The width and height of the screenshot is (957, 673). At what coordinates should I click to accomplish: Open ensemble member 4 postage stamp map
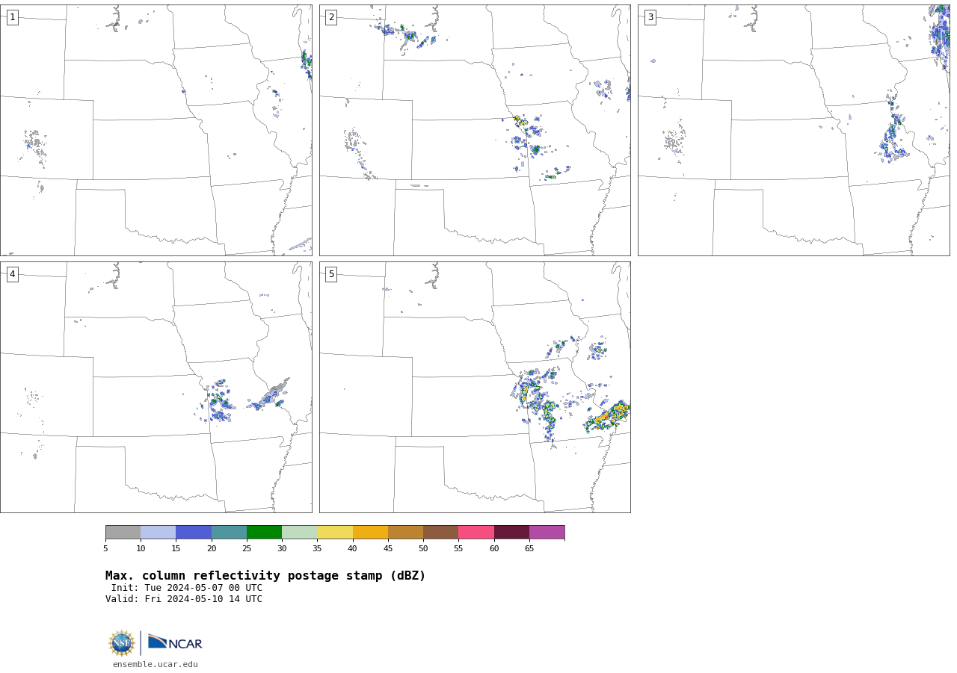156,387
